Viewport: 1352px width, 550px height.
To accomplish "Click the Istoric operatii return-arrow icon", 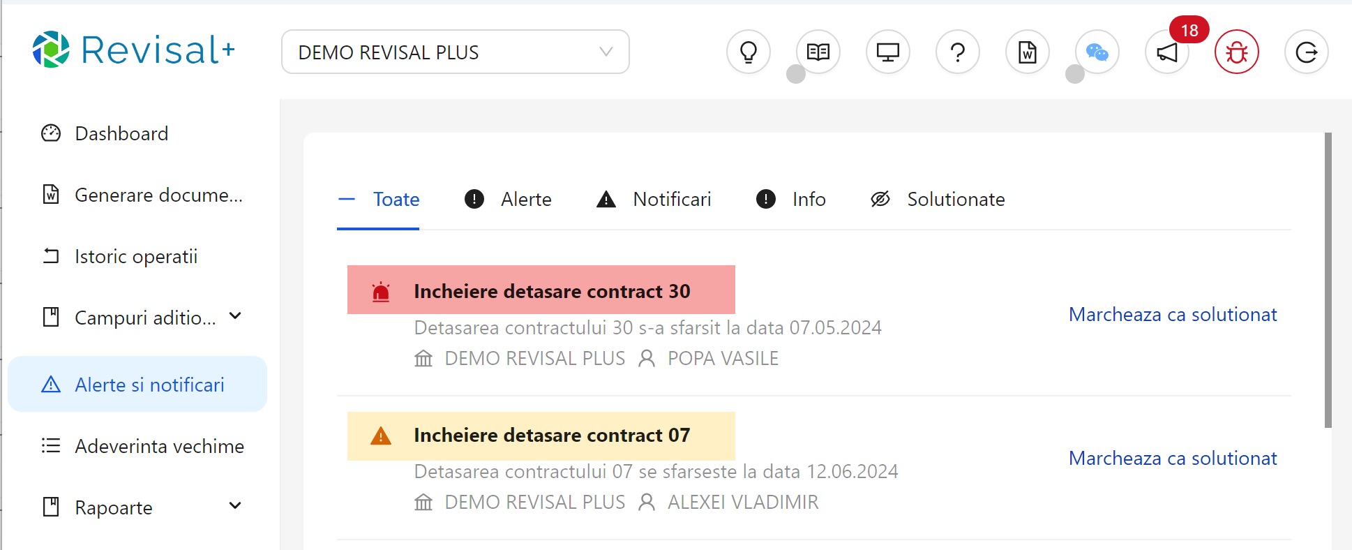I will 51,256.
